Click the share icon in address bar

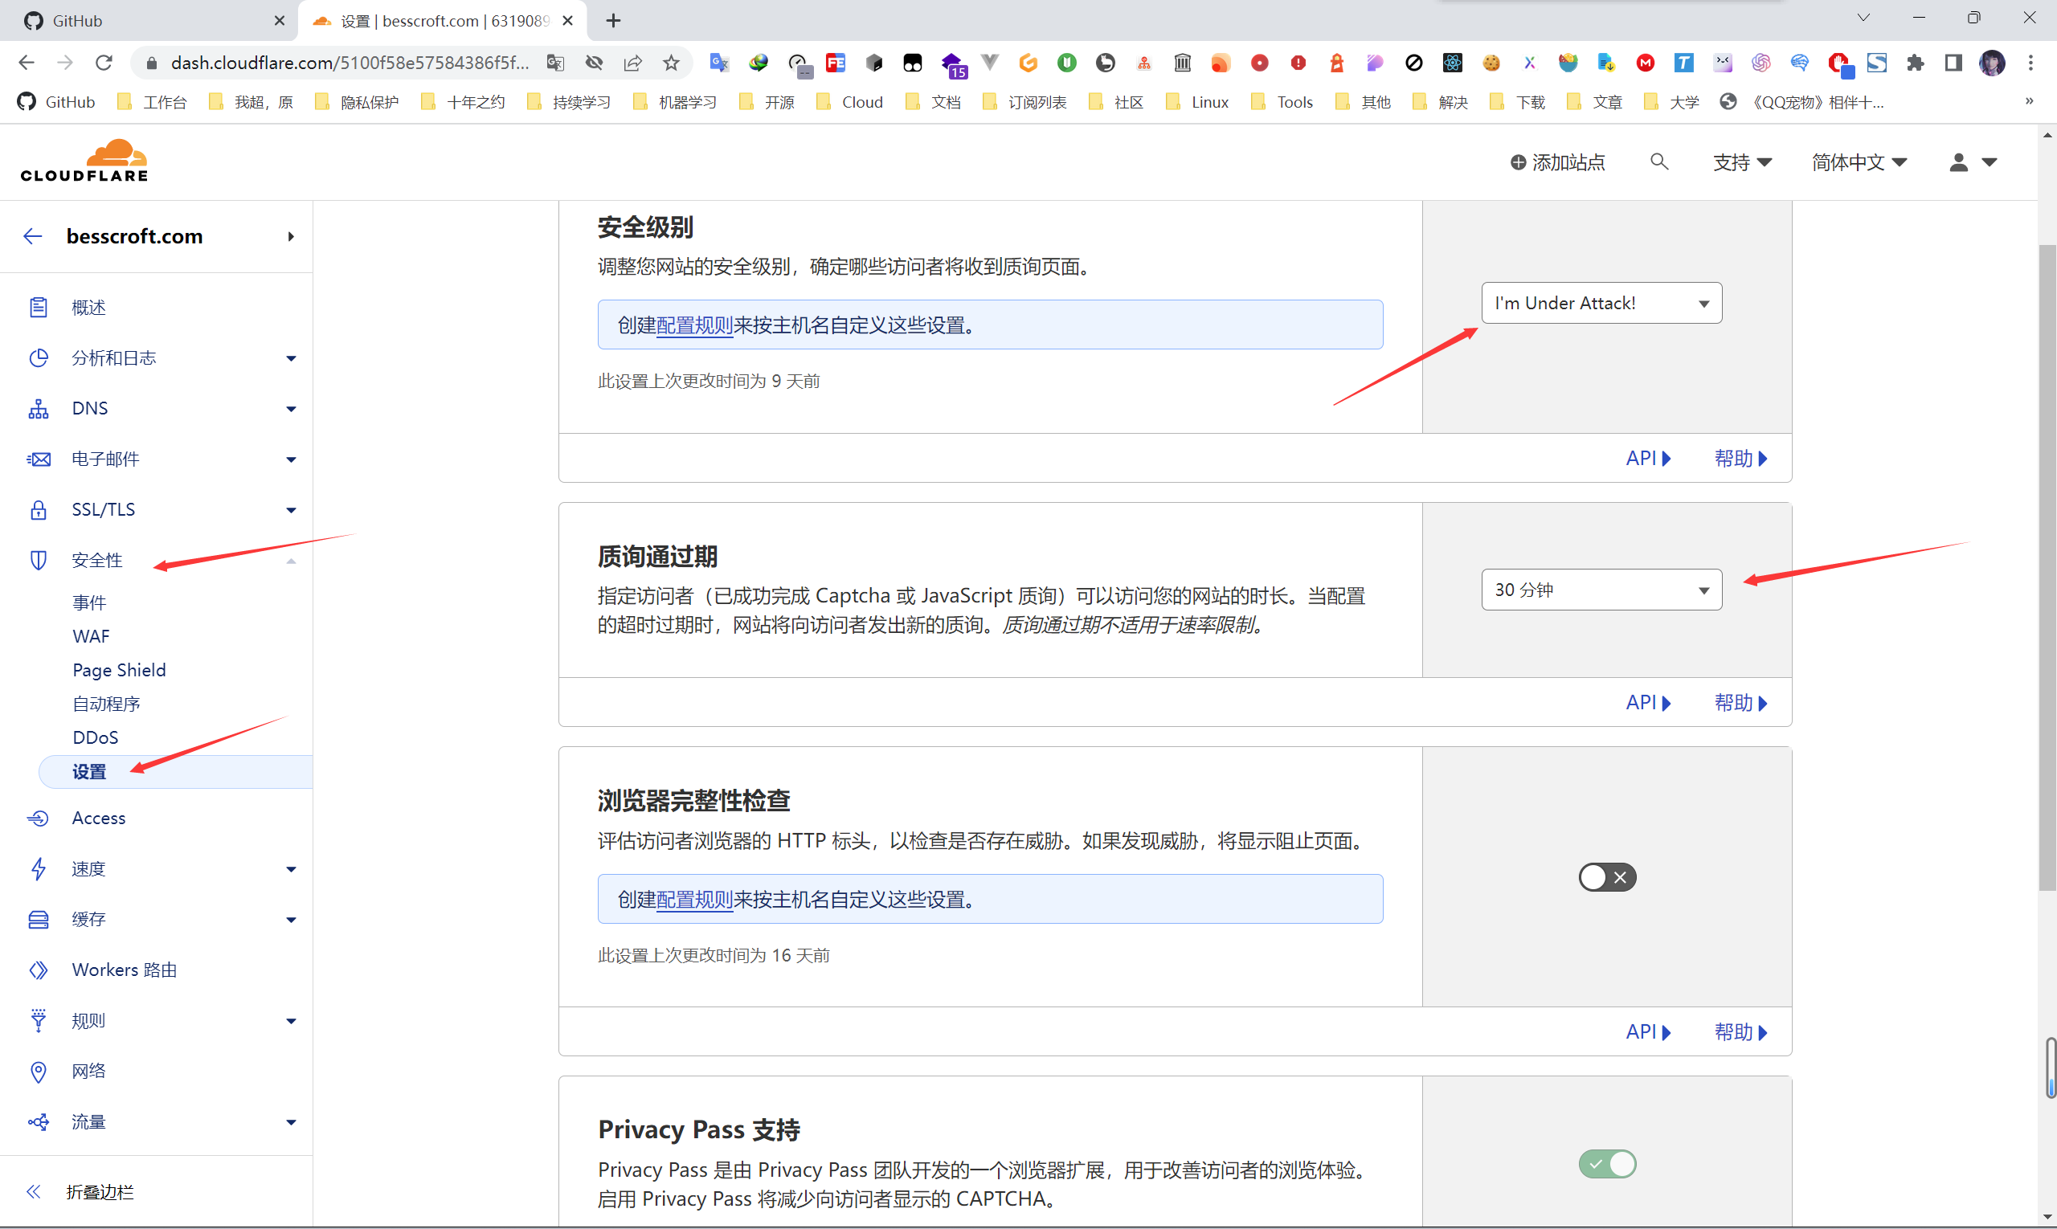coord(633,63)
